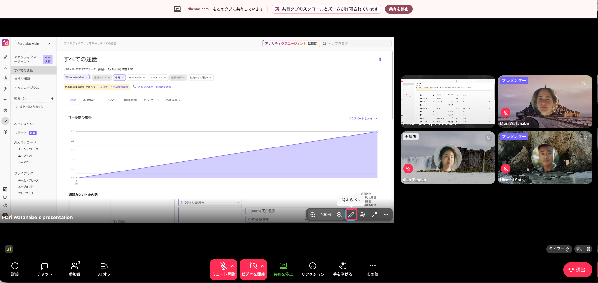
Task: Open the history clock icon in left rail
Action: click(x=5, y=110)
